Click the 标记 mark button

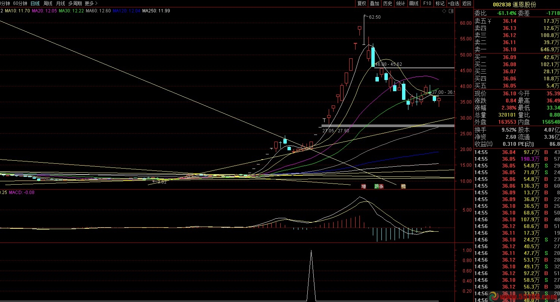pos(440,3)
